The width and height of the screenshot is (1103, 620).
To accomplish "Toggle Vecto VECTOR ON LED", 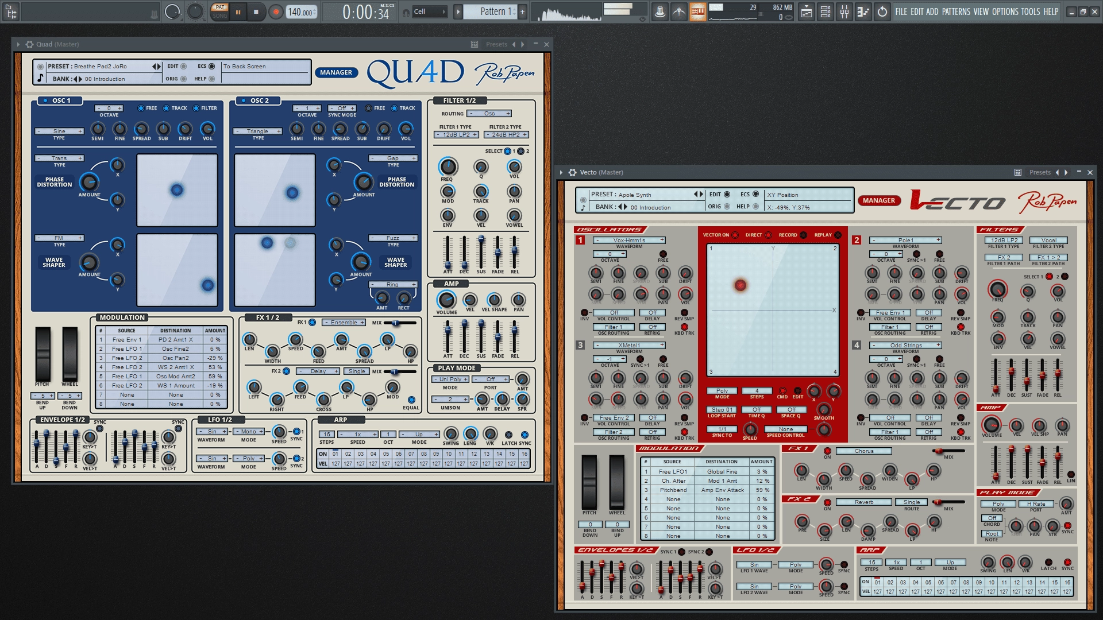I will point(735,235).
